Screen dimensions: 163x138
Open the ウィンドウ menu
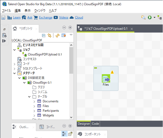40,11
